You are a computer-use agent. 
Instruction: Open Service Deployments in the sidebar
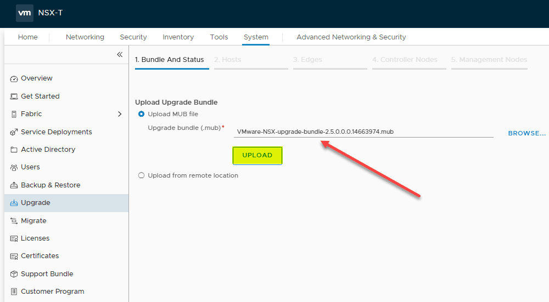56,132
